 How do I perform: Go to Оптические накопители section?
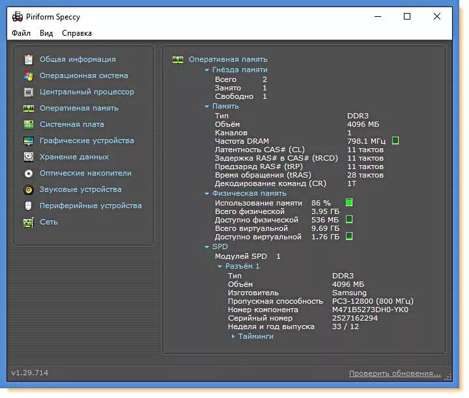coord(85,173)
